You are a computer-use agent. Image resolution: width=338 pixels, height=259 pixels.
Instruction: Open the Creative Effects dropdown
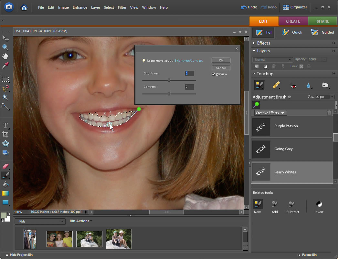pyautogui.click(x=270, y=113)
